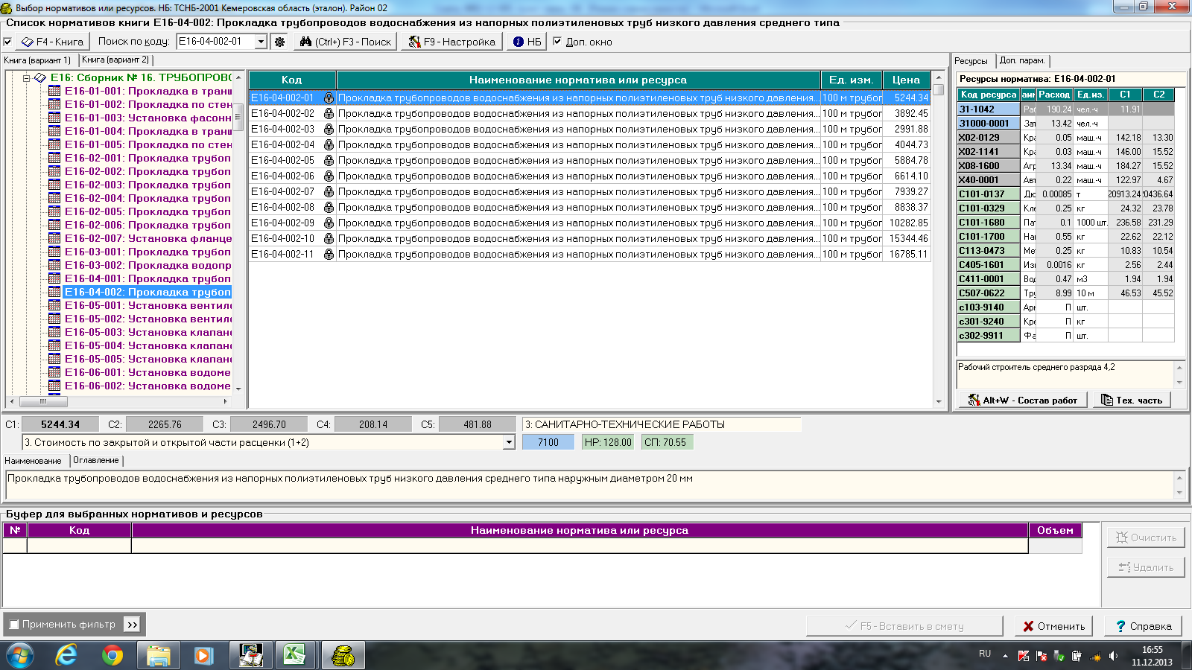Viewport: 1192px width, 670px height.
Task: Click the table icon of E16-03-002
Action: tap(54, 265)
